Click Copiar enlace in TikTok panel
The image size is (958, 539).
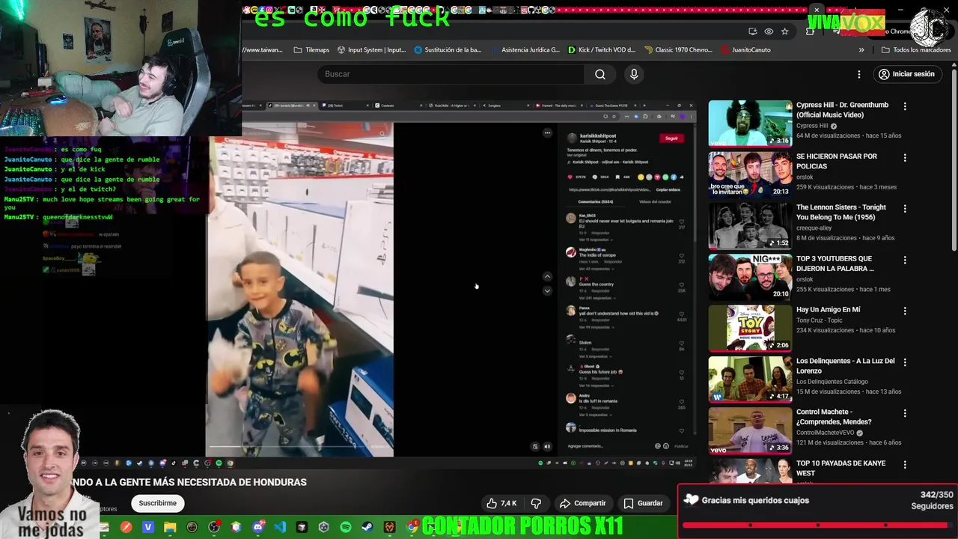tap(668, 189)
